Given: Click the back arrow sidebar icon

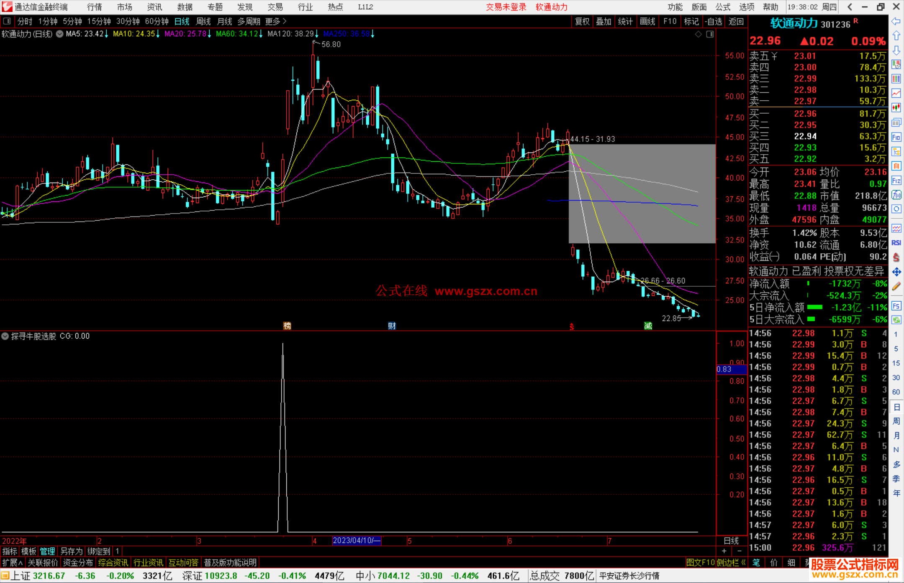Looking at the screenshot, I should pyautogui.click(x=896, y=21).
